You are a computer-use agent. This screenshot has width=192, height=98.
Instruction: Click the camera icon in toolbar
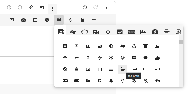tap(23, 20)
